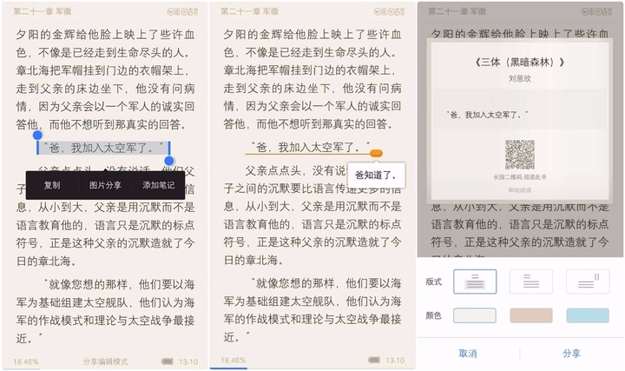Tap the reading progress bar in middle panel

[x=229, y=368]
